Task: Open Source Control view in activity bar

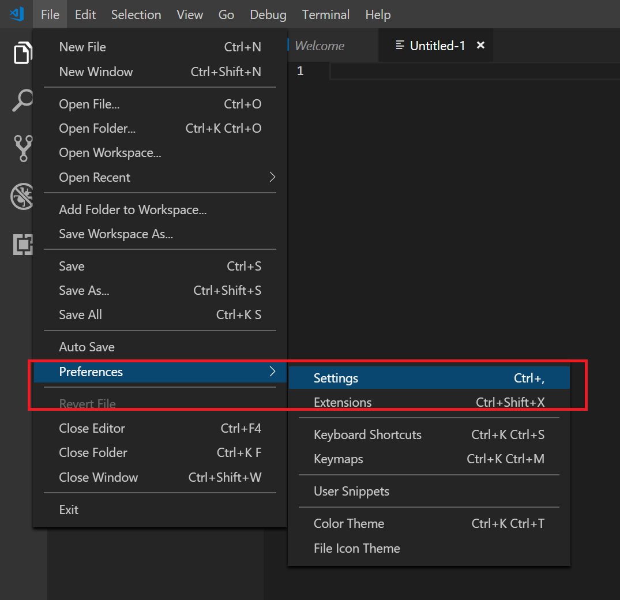Action: (x=23, y=148)
